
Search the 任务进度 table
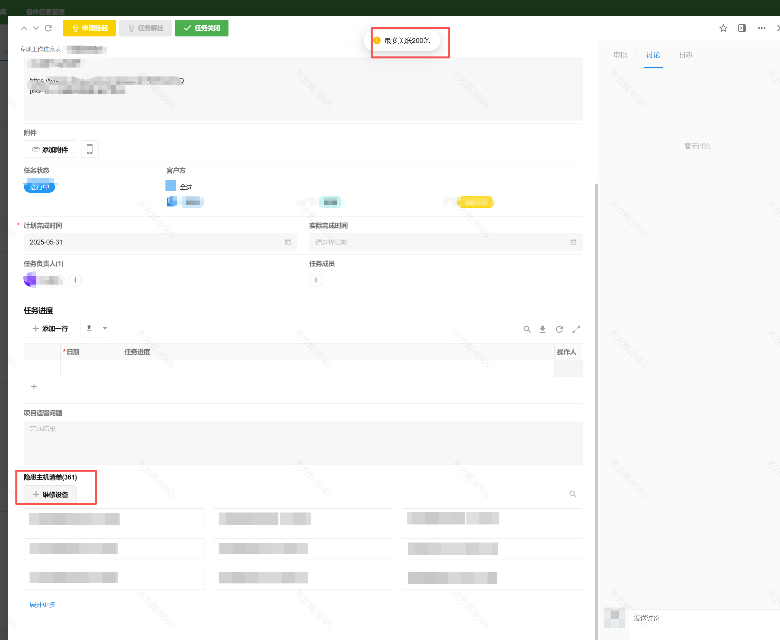[527, 329]
